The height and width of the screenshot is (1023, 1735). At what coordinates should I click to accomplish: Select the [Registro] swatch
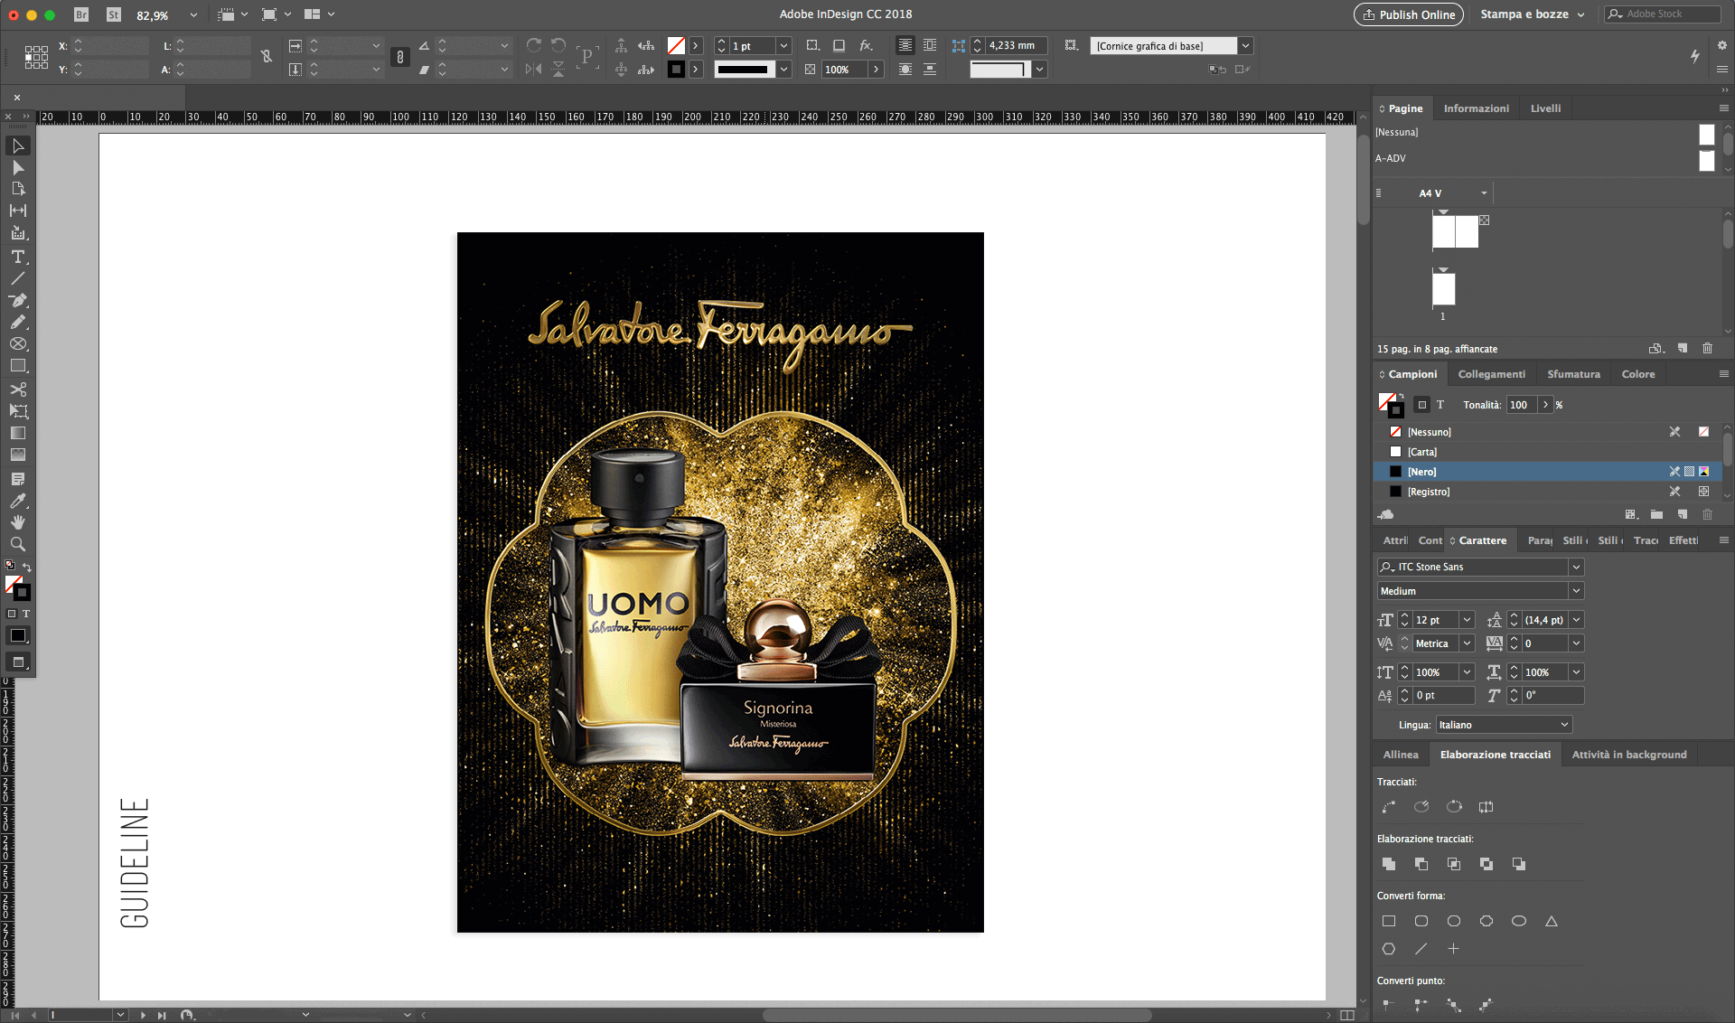[x=1547, y=492]
